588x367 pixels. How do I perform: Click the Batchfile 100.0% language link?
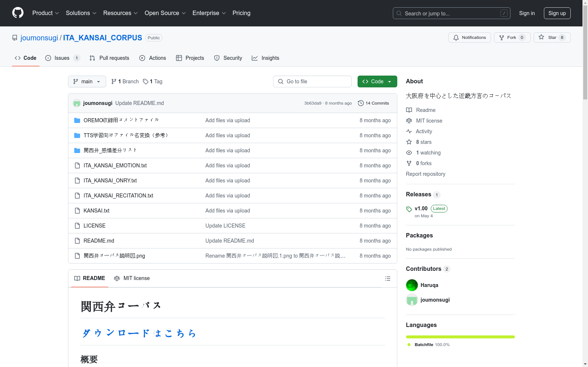coord(429,345)
